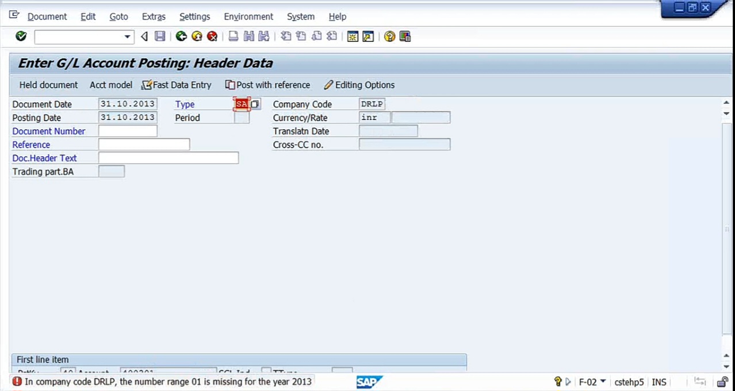The width and height of the screenshot is (735, 391).
Task: Open the Edit menu
Action: 88,17
